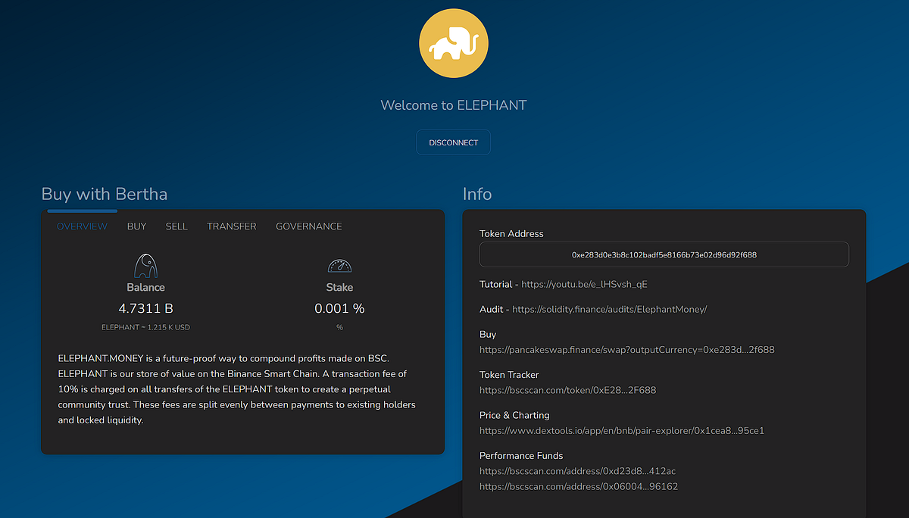The image size is (909, 518).
Task: Open the TRANSFER tab
Action: click(x=232, y=226)
